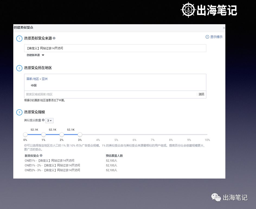Click the info icon next to 类似受众数量 label

click(43, 120)
